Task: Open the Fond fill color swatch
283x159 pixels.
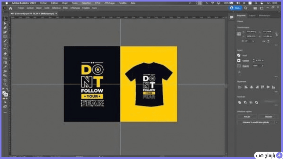Action: pos(239,55)
